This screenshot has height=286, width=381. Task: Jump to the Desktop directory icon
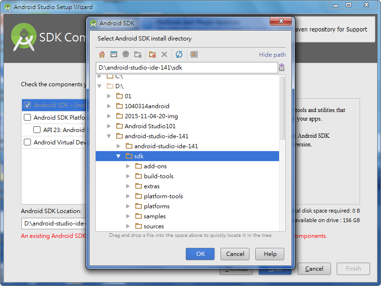(114, 54)
